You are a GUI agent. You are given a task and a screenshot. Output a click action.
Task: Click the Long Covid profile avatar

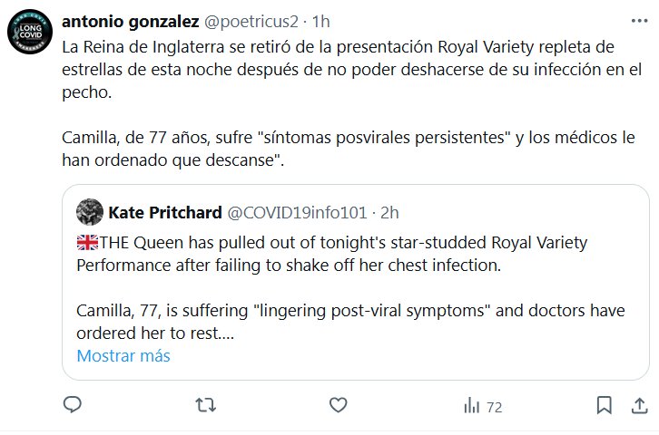click(x=31, y=36)
